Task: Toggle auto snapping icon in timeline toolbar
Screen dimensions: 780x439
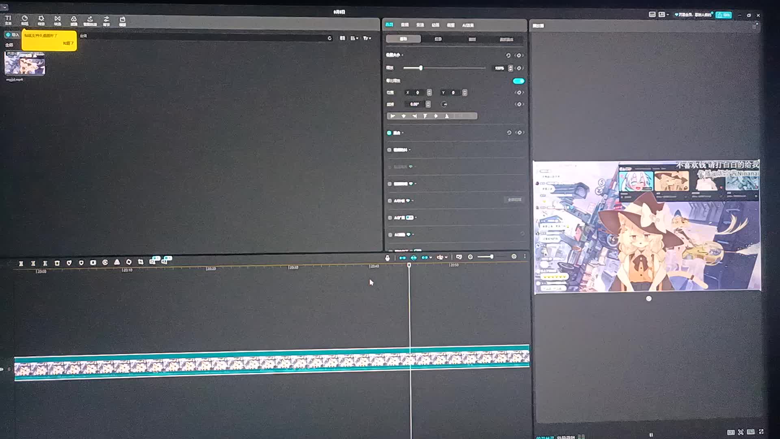Action: pos(414,258)
